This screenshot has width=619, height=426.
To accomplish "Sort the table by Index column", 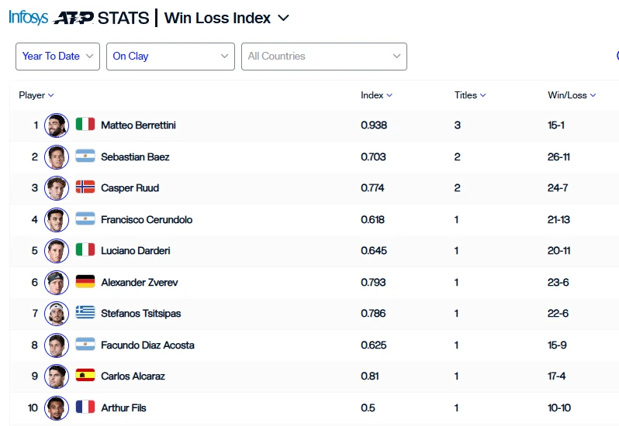I will click(x=376, y=95).
